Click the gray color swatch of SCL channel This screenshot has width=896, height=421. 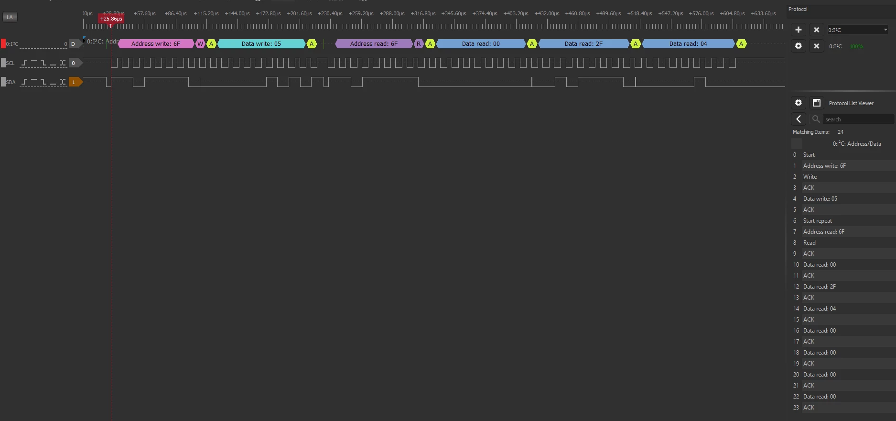click(x=3, y=63)
